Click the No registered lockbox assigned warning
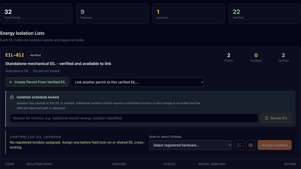Image resolution: width=301 pixels, height=169 pixels. coord(77,145)
